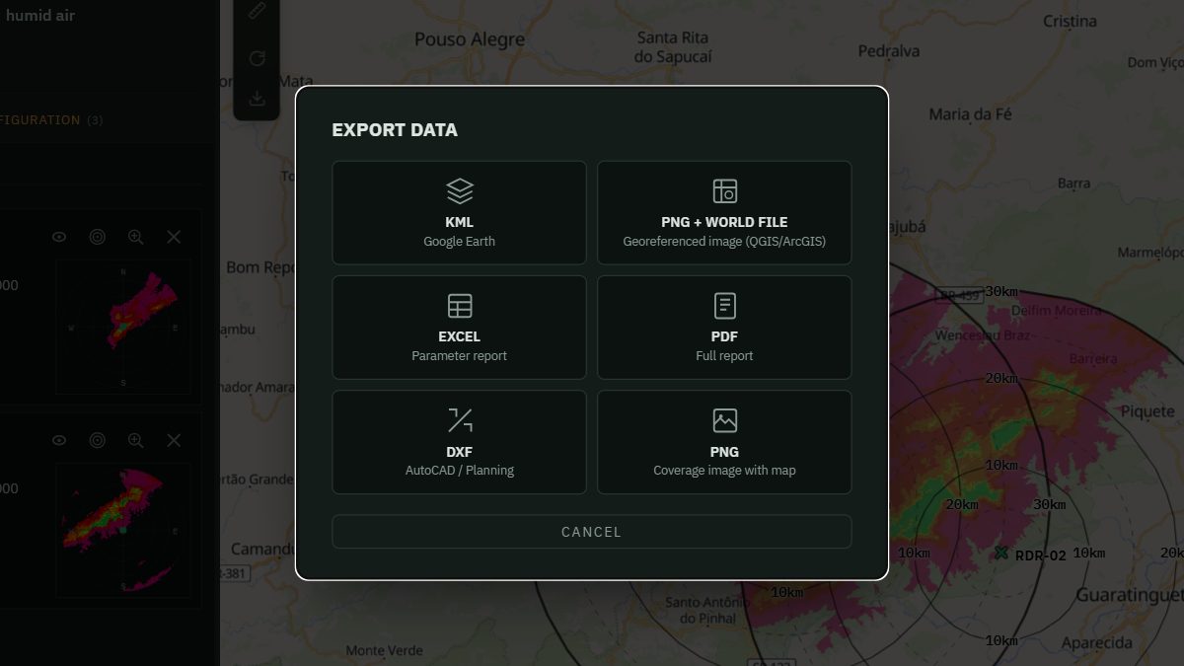Image resolution: width=1184 pixels, height=666 pixels.
Task: Click the Pedralva town label on map
Action: [889, 50]
